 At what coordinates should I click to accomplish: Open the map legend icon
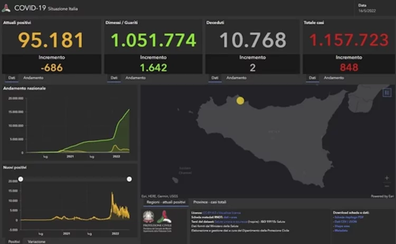coord(386,93)
